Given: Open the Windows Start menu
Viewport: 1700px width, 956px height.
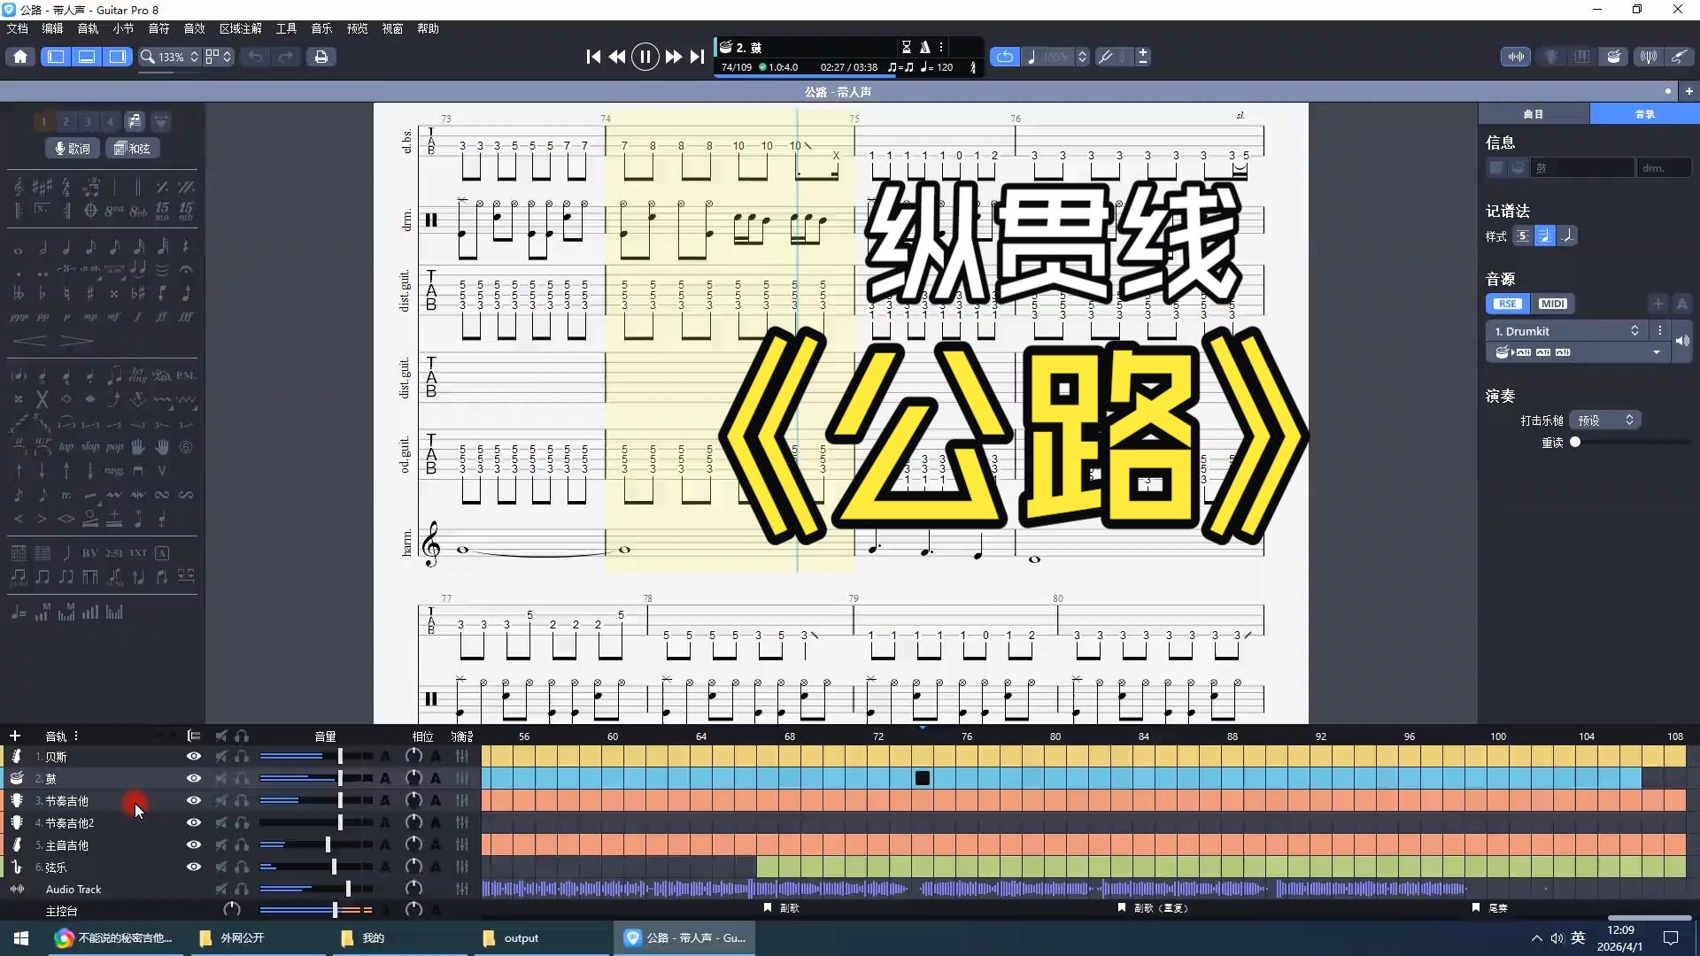Looking at the screenshot, I should click(21, 938).
